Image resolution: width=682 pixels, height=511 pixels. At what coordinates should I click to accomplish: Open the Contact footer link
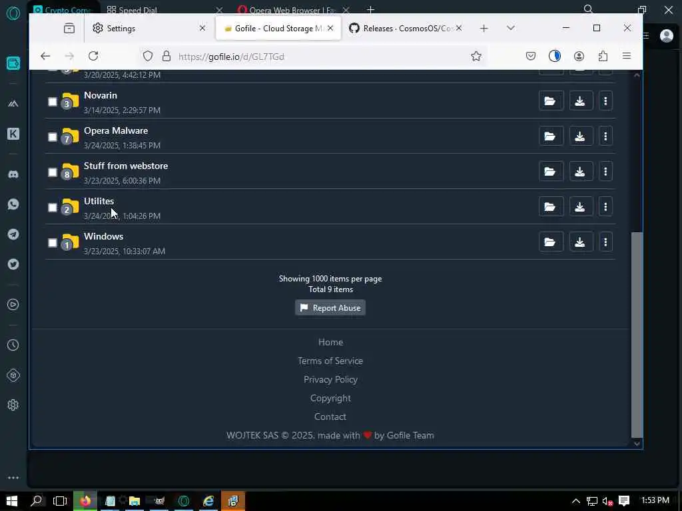pyautogui.click(x=330, y=417)
